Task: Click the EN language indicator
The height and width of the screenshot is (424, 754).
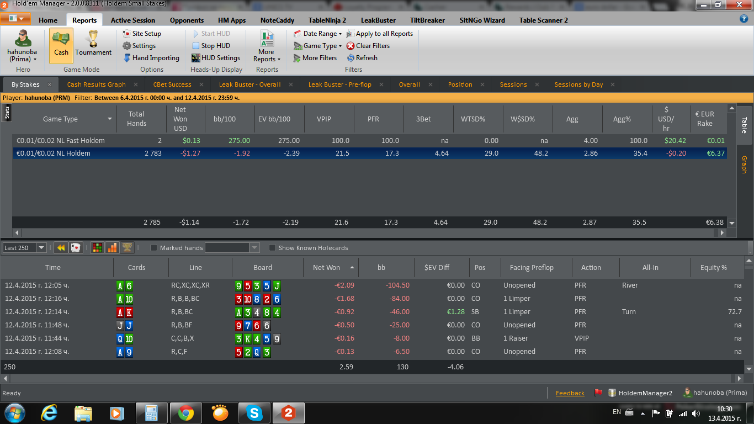Action: [617, 412]
